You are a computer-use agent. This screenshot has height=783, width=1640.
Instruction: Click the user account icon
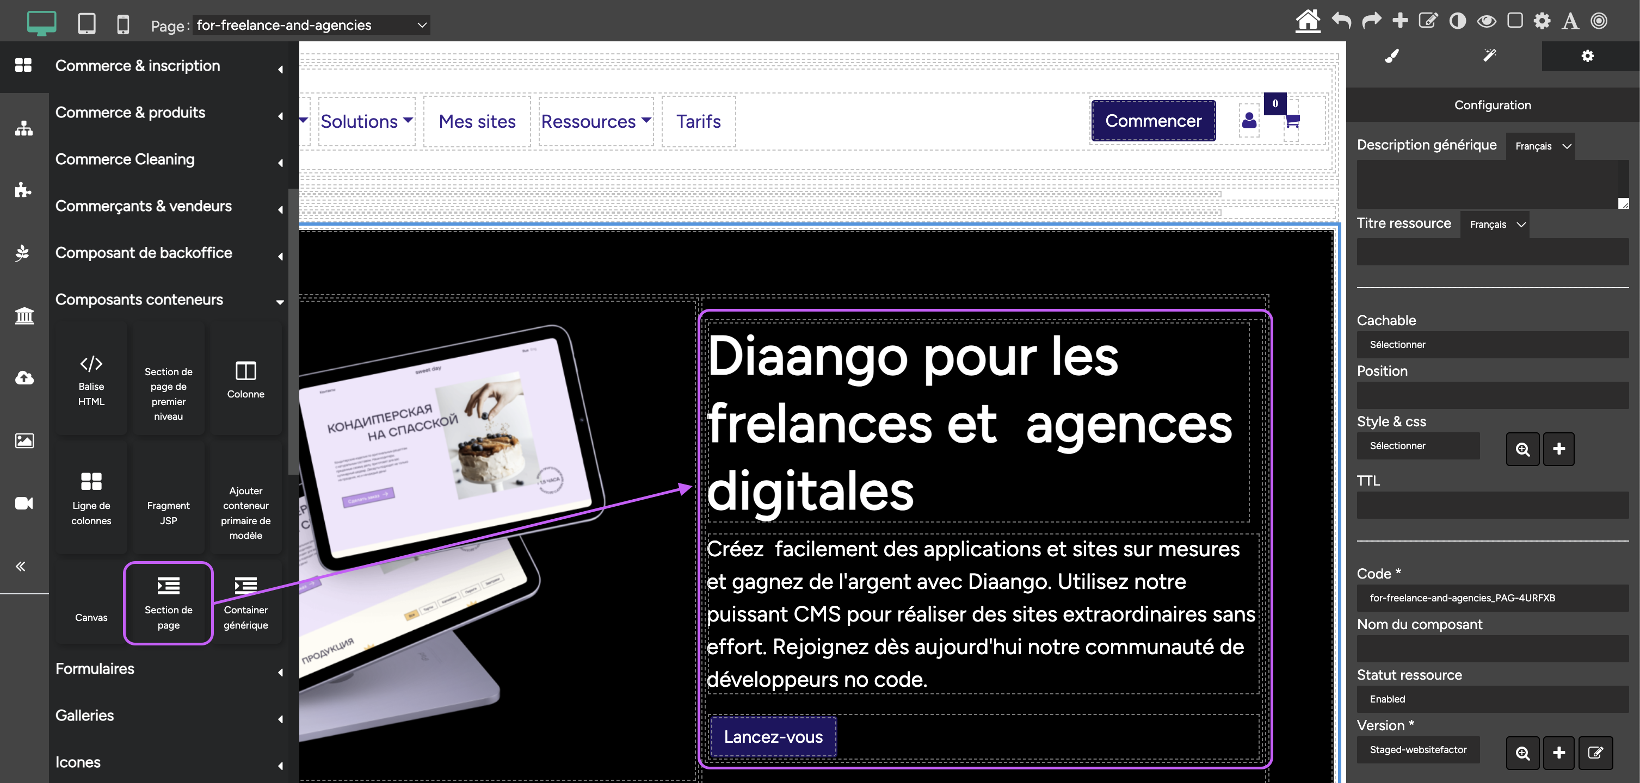click(x=1249, y=120)
